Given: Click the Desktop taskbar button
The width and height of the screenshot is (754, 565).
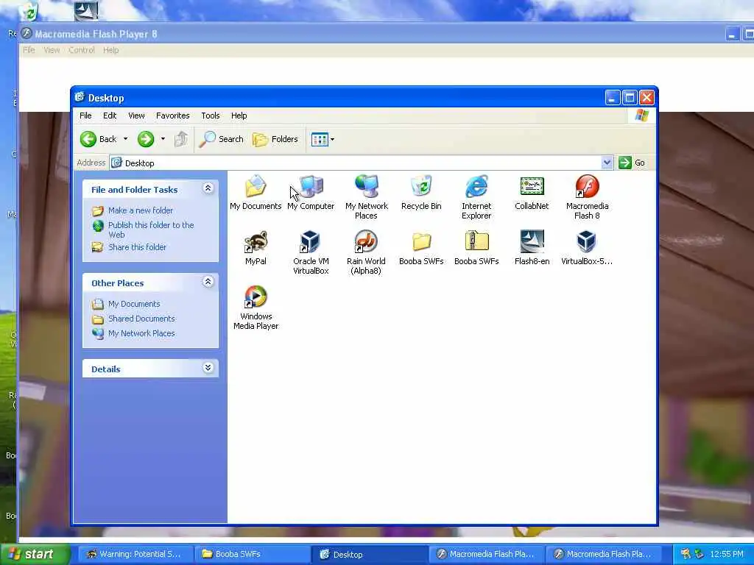Looking at the screenshot, I should [x=370, y=555].
